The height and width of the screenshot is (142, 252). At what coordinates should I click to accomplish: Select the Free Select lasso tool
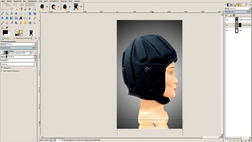click(11, 9)
